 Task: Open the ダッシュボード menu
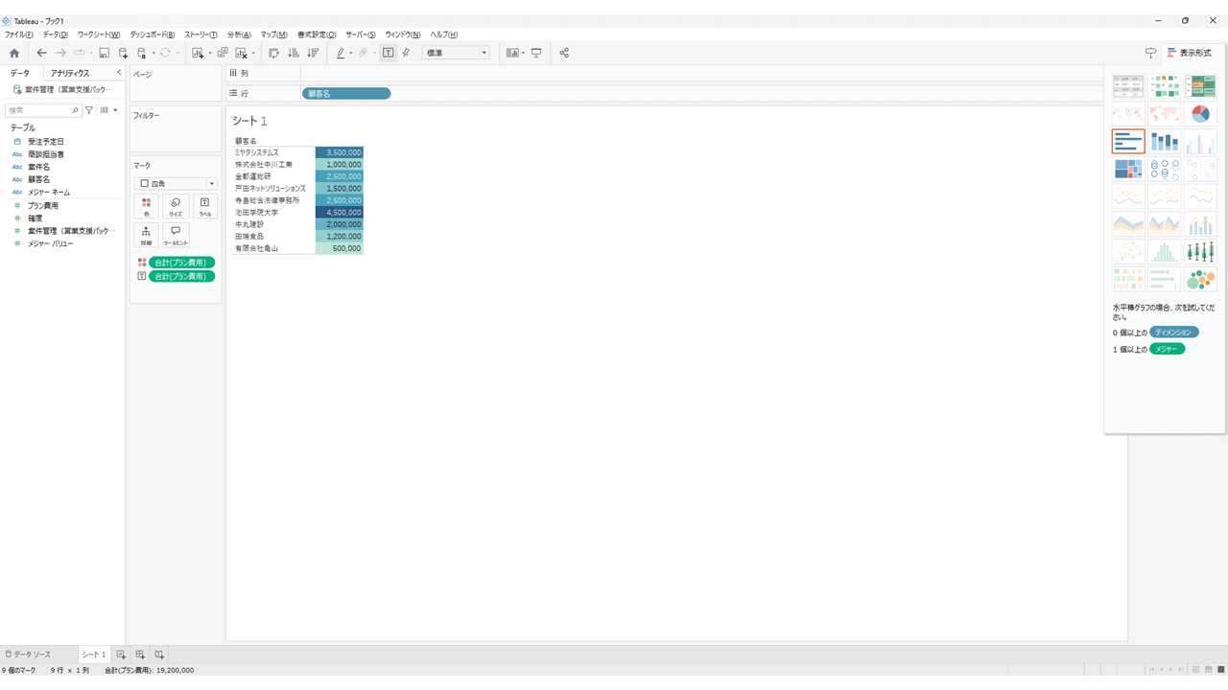pos(153,34)
